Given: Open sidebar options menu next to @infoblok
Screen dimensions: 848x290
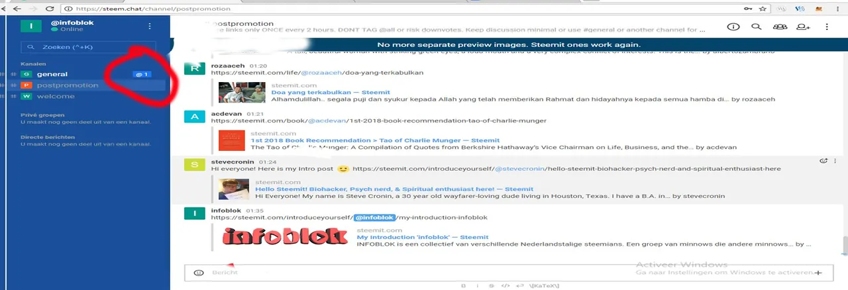Looking at the screenshot, I should 150,26.
